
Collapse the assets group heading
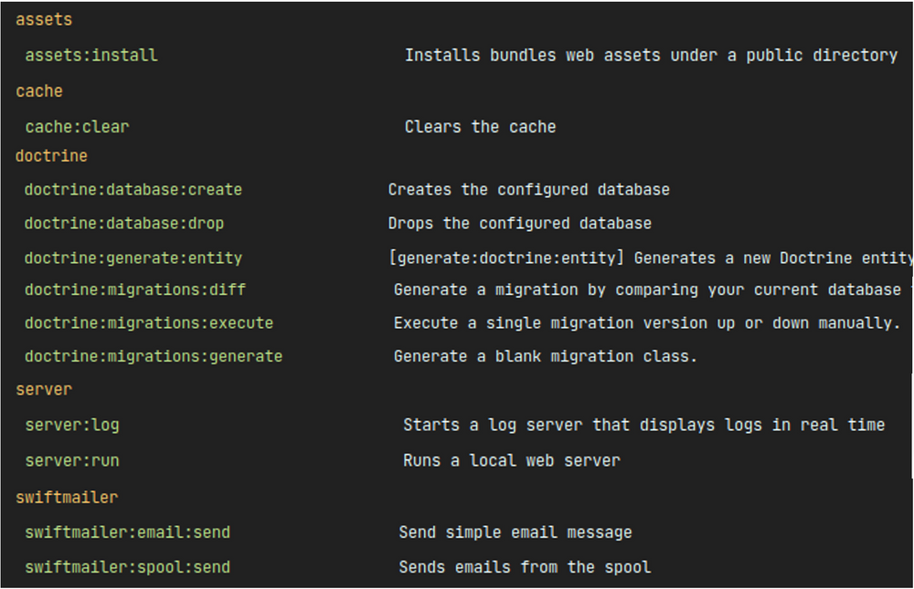click(44, 20)
